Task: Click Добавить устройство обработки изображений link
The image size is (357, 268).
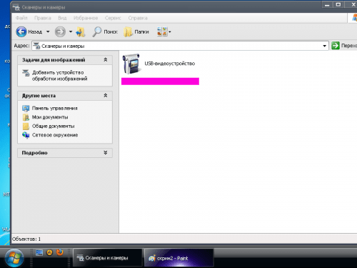Action: coord(60,76)
